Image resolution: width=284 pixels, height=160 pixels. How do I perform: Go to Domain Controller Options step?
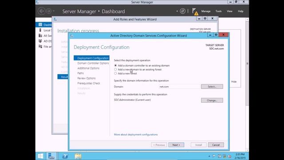93,63
